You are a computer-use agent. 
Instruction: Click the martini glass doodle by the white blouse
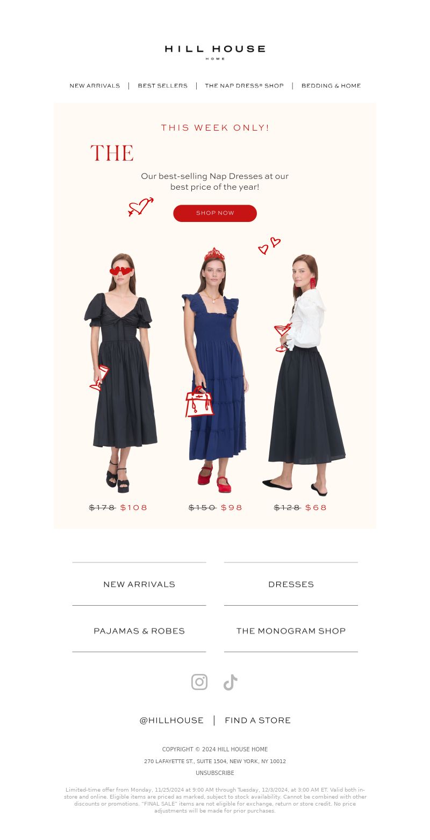[x=282, y=338]
